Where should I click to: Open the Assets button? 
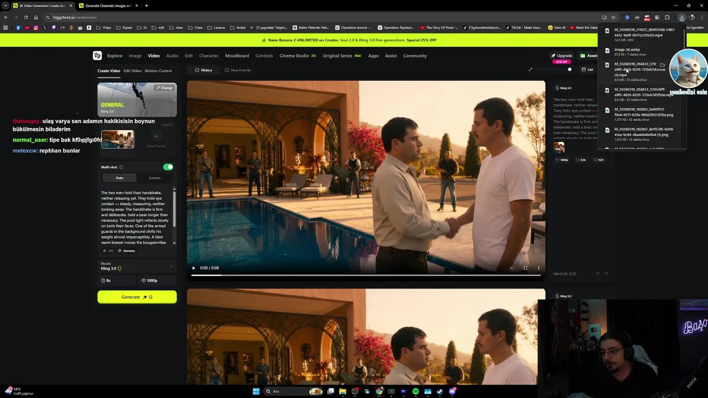click(x=589, y=56)
